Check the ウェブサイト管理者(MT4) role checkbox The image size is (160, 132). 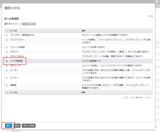point(7,35)
